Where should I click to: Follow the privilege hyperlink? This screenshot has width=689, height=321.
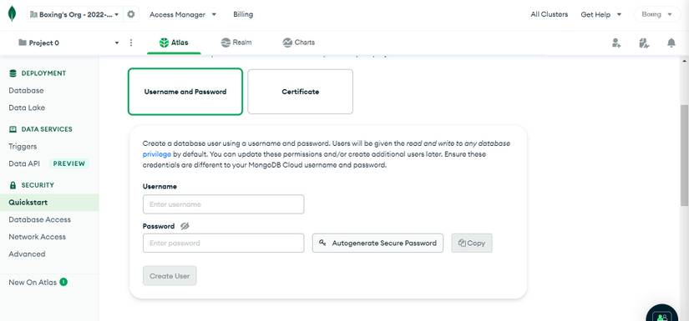tap(157, 154)
